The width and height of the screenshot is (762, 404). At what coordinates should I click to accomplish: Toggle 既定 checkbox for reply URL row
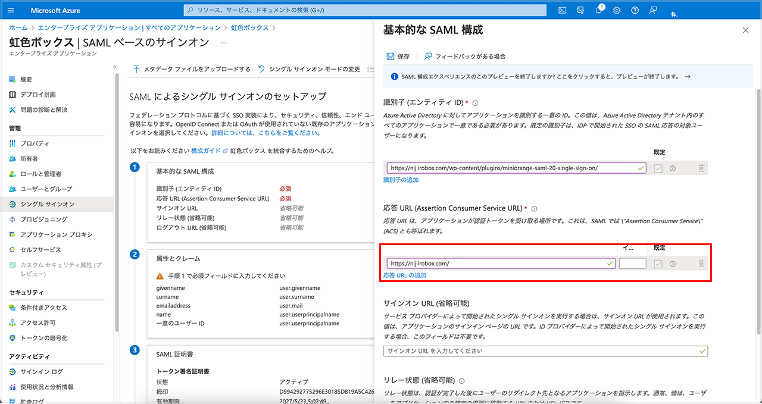point(658,264)
